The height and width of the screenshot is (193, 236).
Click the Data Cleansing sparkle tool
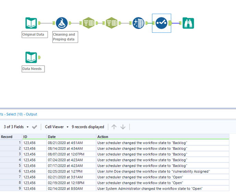click(138, 23)
